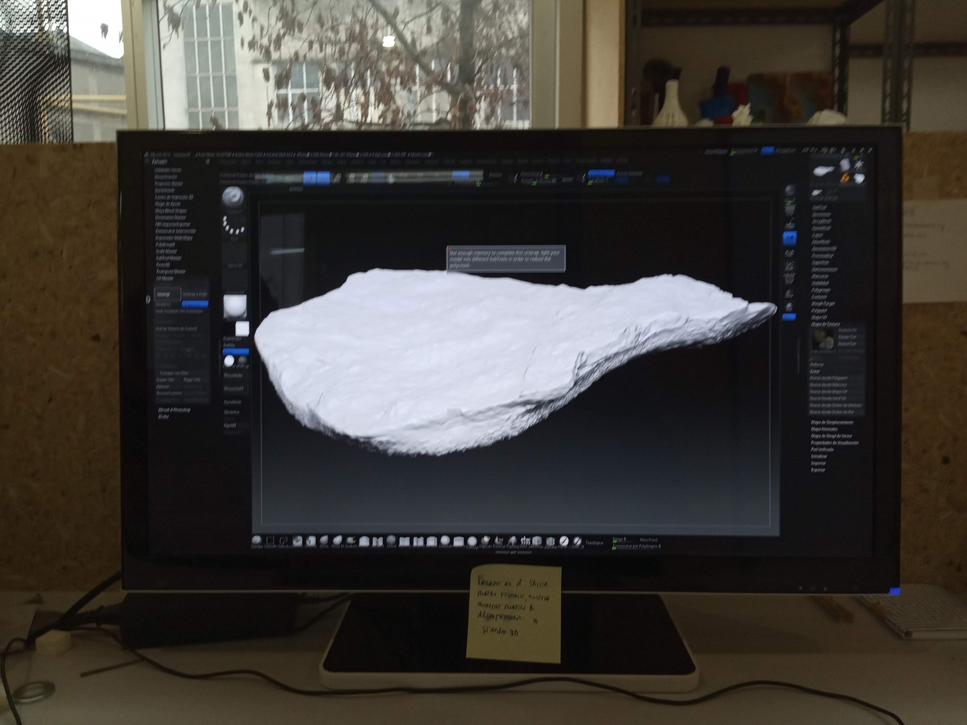Screen dimensions: 967x725
Task: Dismiss the not enough memory message box
Action: [506, 258]
